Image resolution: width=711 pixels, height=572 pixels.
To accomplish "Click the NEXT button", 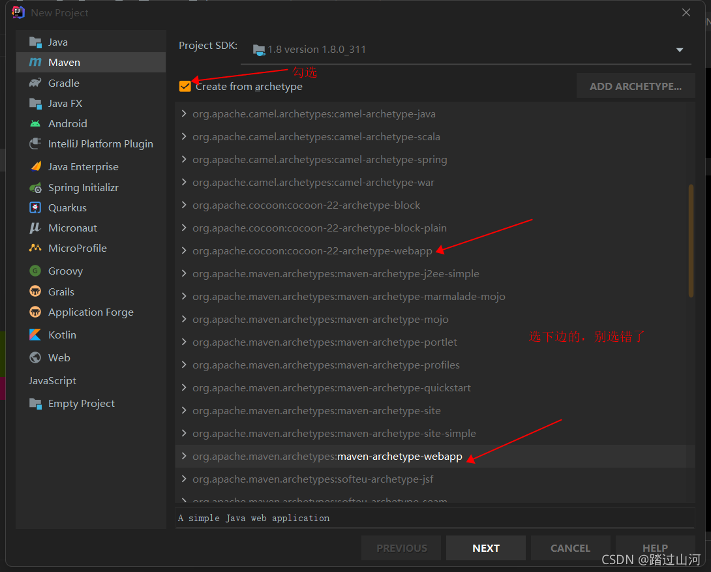I will pyautogui.click(x=486, y=548).
